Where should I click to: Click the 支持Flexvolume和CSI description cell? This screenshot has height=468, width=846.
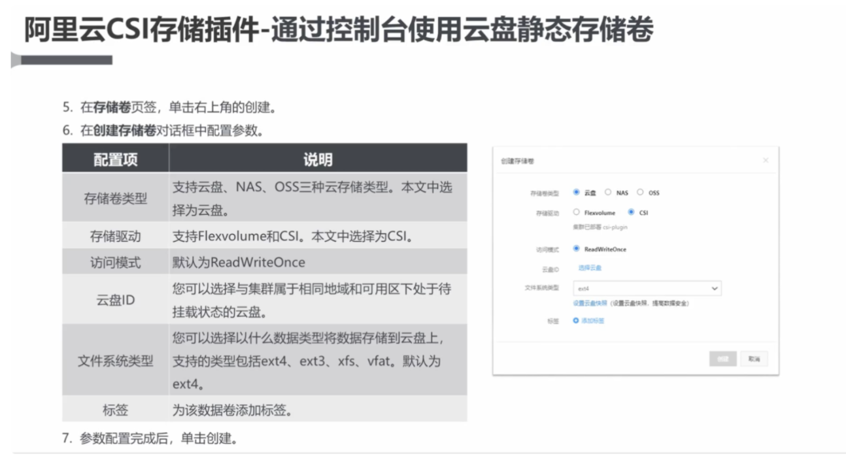[x=318, y=236]
